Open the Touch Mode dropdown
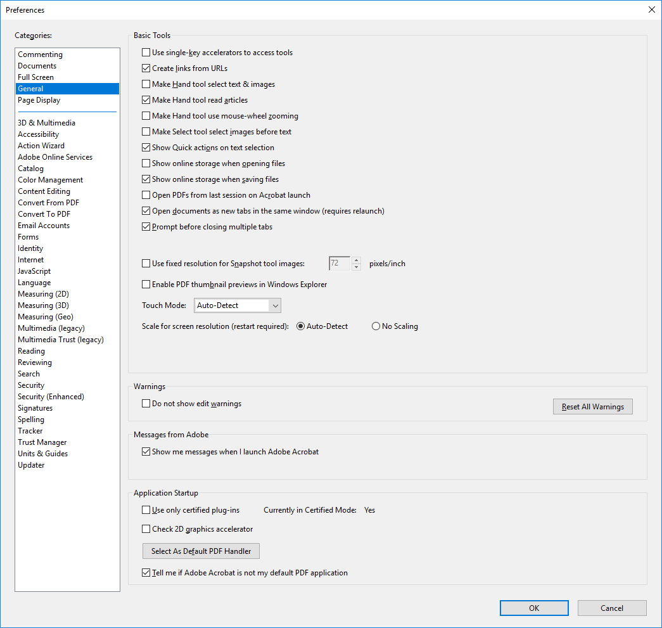This screenshot has width=662, height=628. (238, 305)
